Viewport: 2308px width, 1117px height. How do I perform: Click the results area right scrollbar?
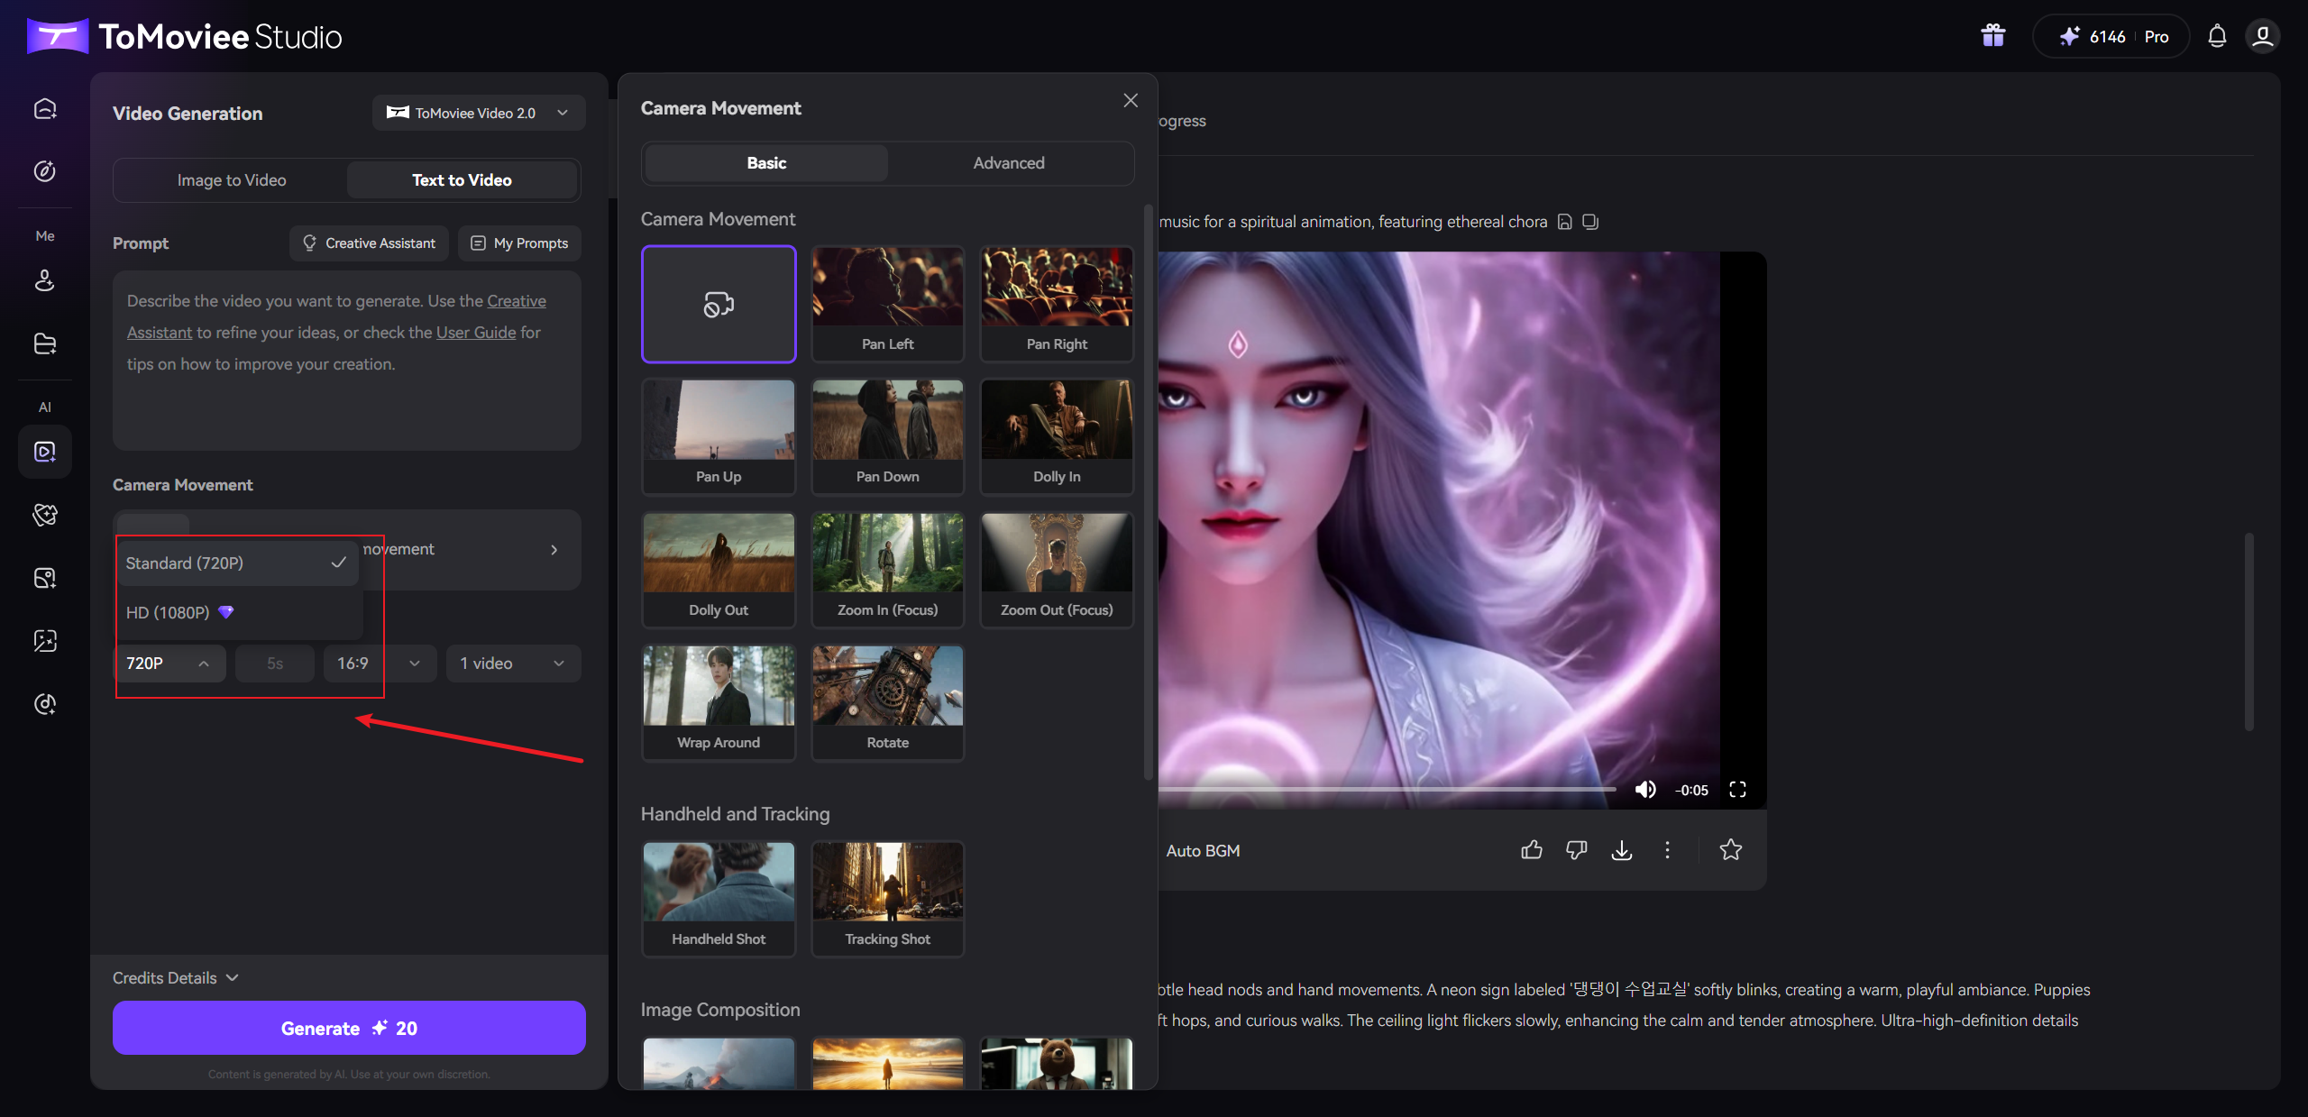click(x=2248, y=631)
